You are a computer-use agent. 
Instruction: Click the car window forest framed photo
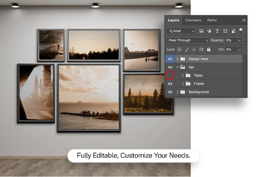36,93
